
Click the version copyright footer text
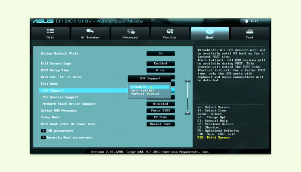click(150, 152)
